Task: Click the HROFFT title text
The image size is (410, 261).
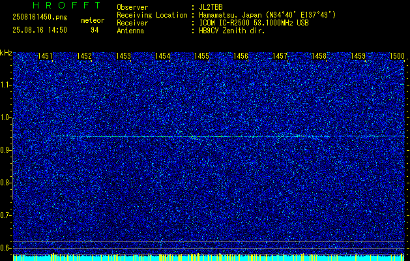Action: click(67, 5)
